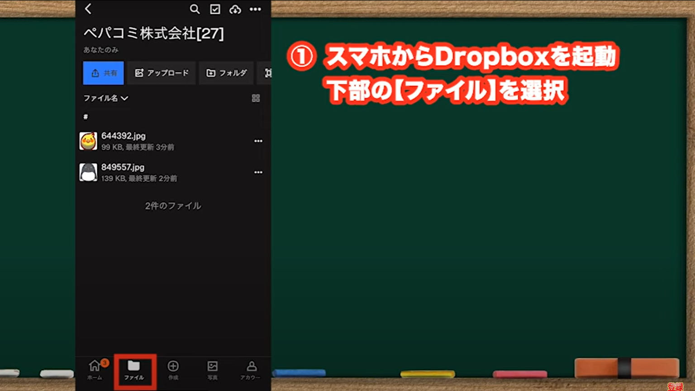
Task: Open the アカウント account tab
Action: (x=251, y=370)
